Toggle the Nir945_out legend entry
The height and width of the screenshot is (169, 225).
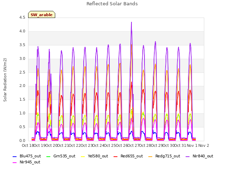pos(26,162)
